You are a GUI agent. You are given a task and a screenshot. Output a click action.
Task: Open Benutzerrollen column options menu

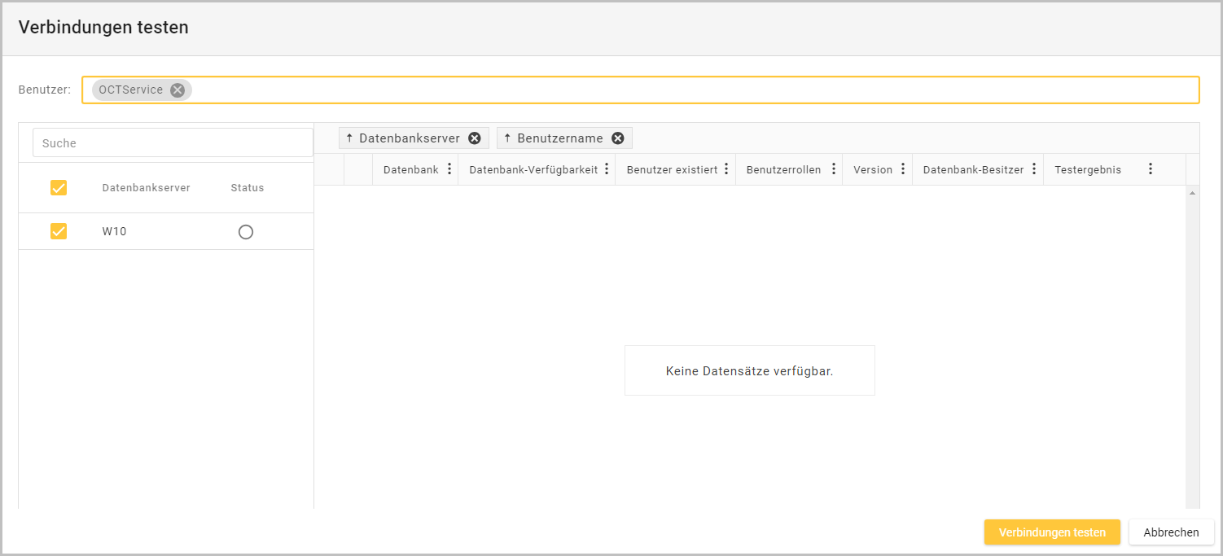(x=833, y=169)
